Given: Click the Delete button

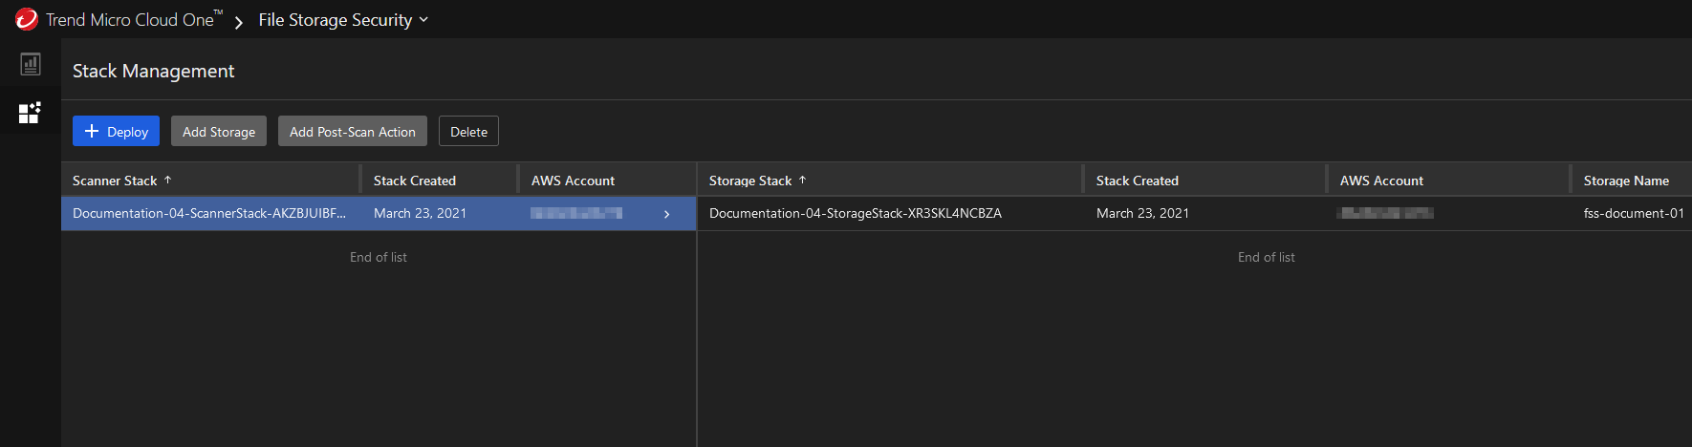Looking at the screenshot, I should 468,132.
